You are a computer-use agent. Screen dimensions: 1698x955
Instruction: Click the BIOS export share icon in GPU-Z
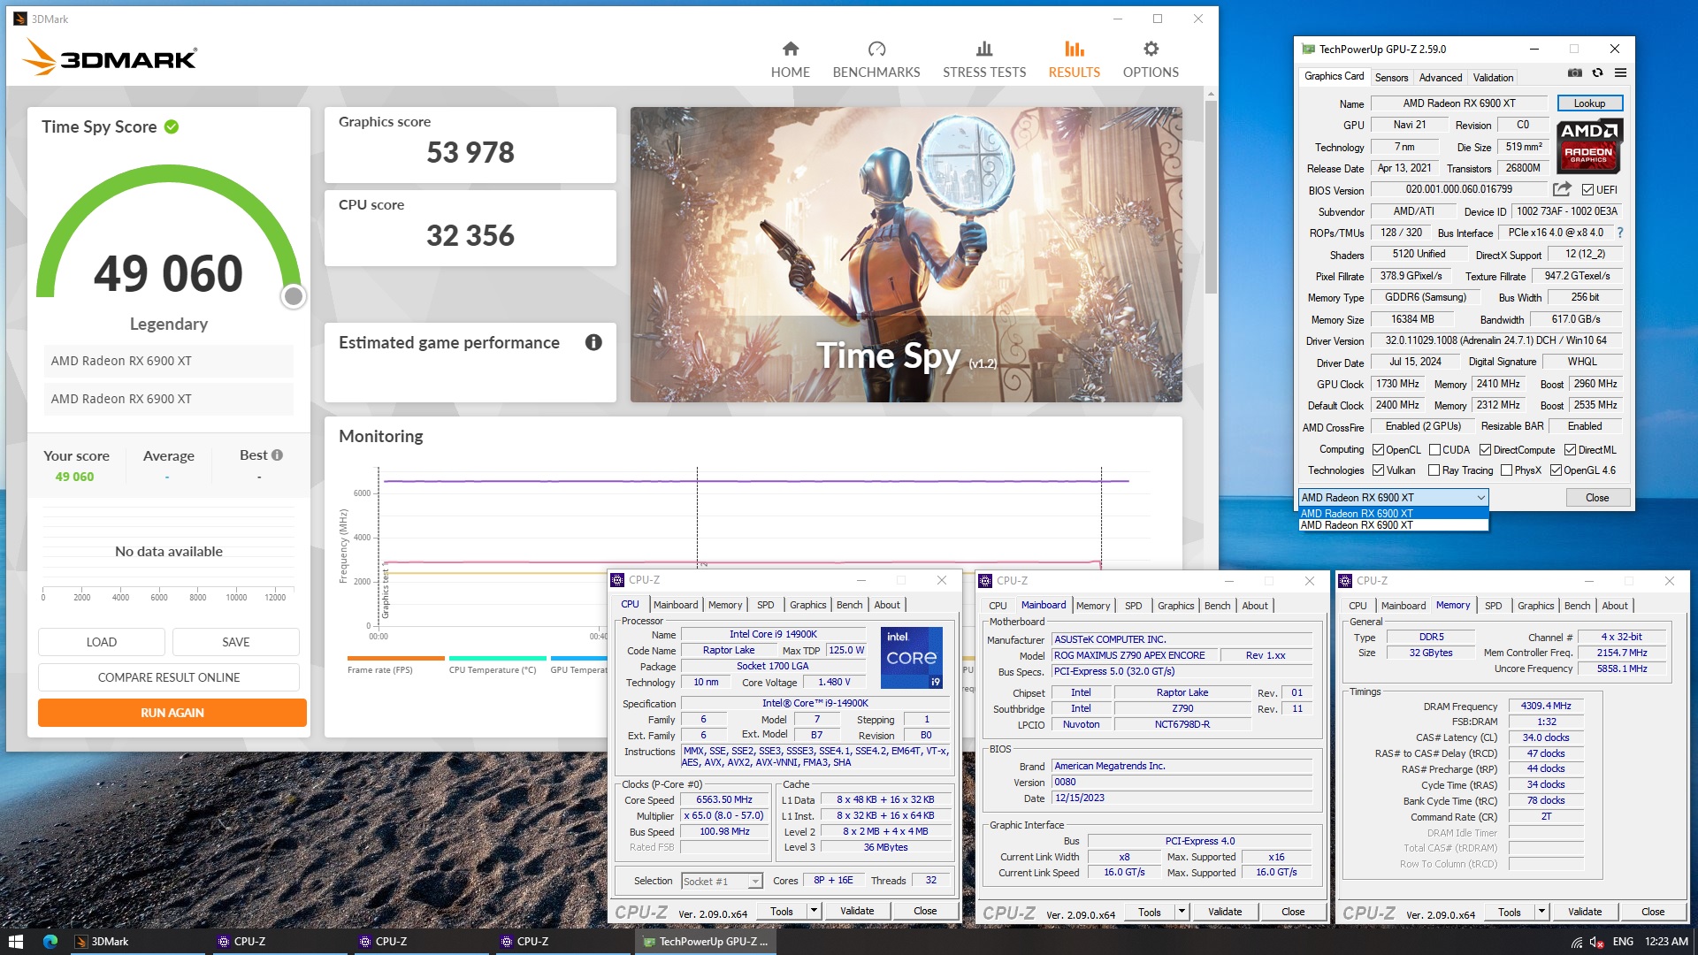pyautogui.click(x=1562, y=189)
